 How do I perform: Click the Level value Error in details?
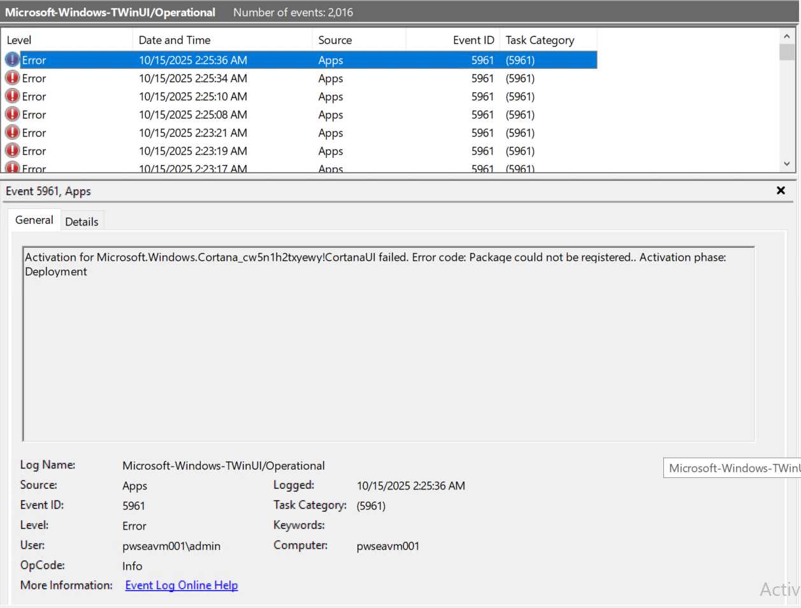tap(134, 526)
